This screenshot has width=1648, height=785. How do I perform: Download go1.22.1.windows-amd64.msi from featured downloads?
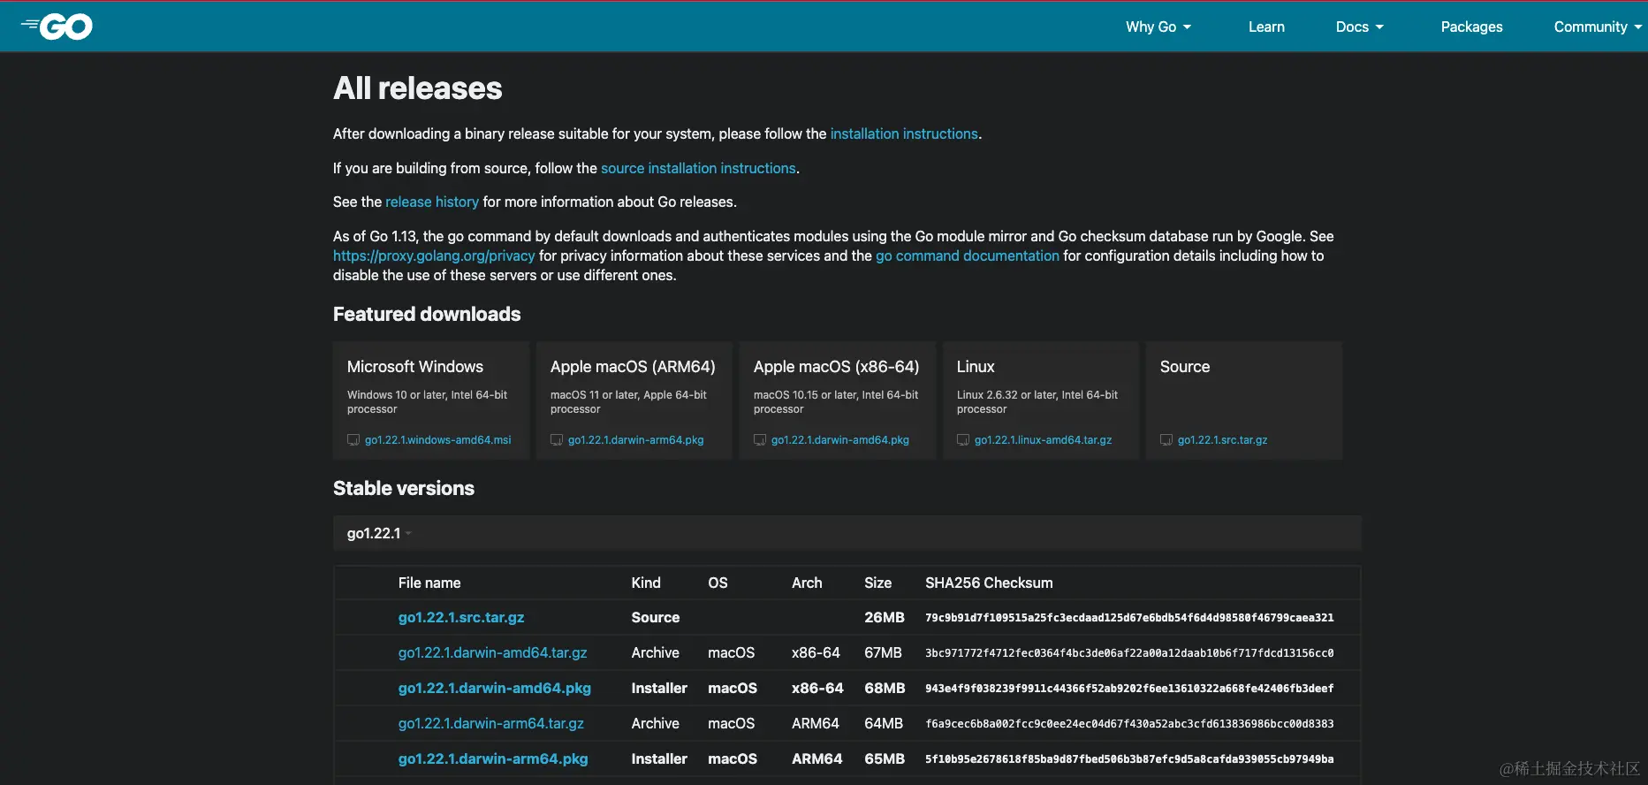(x=437, y=440)
